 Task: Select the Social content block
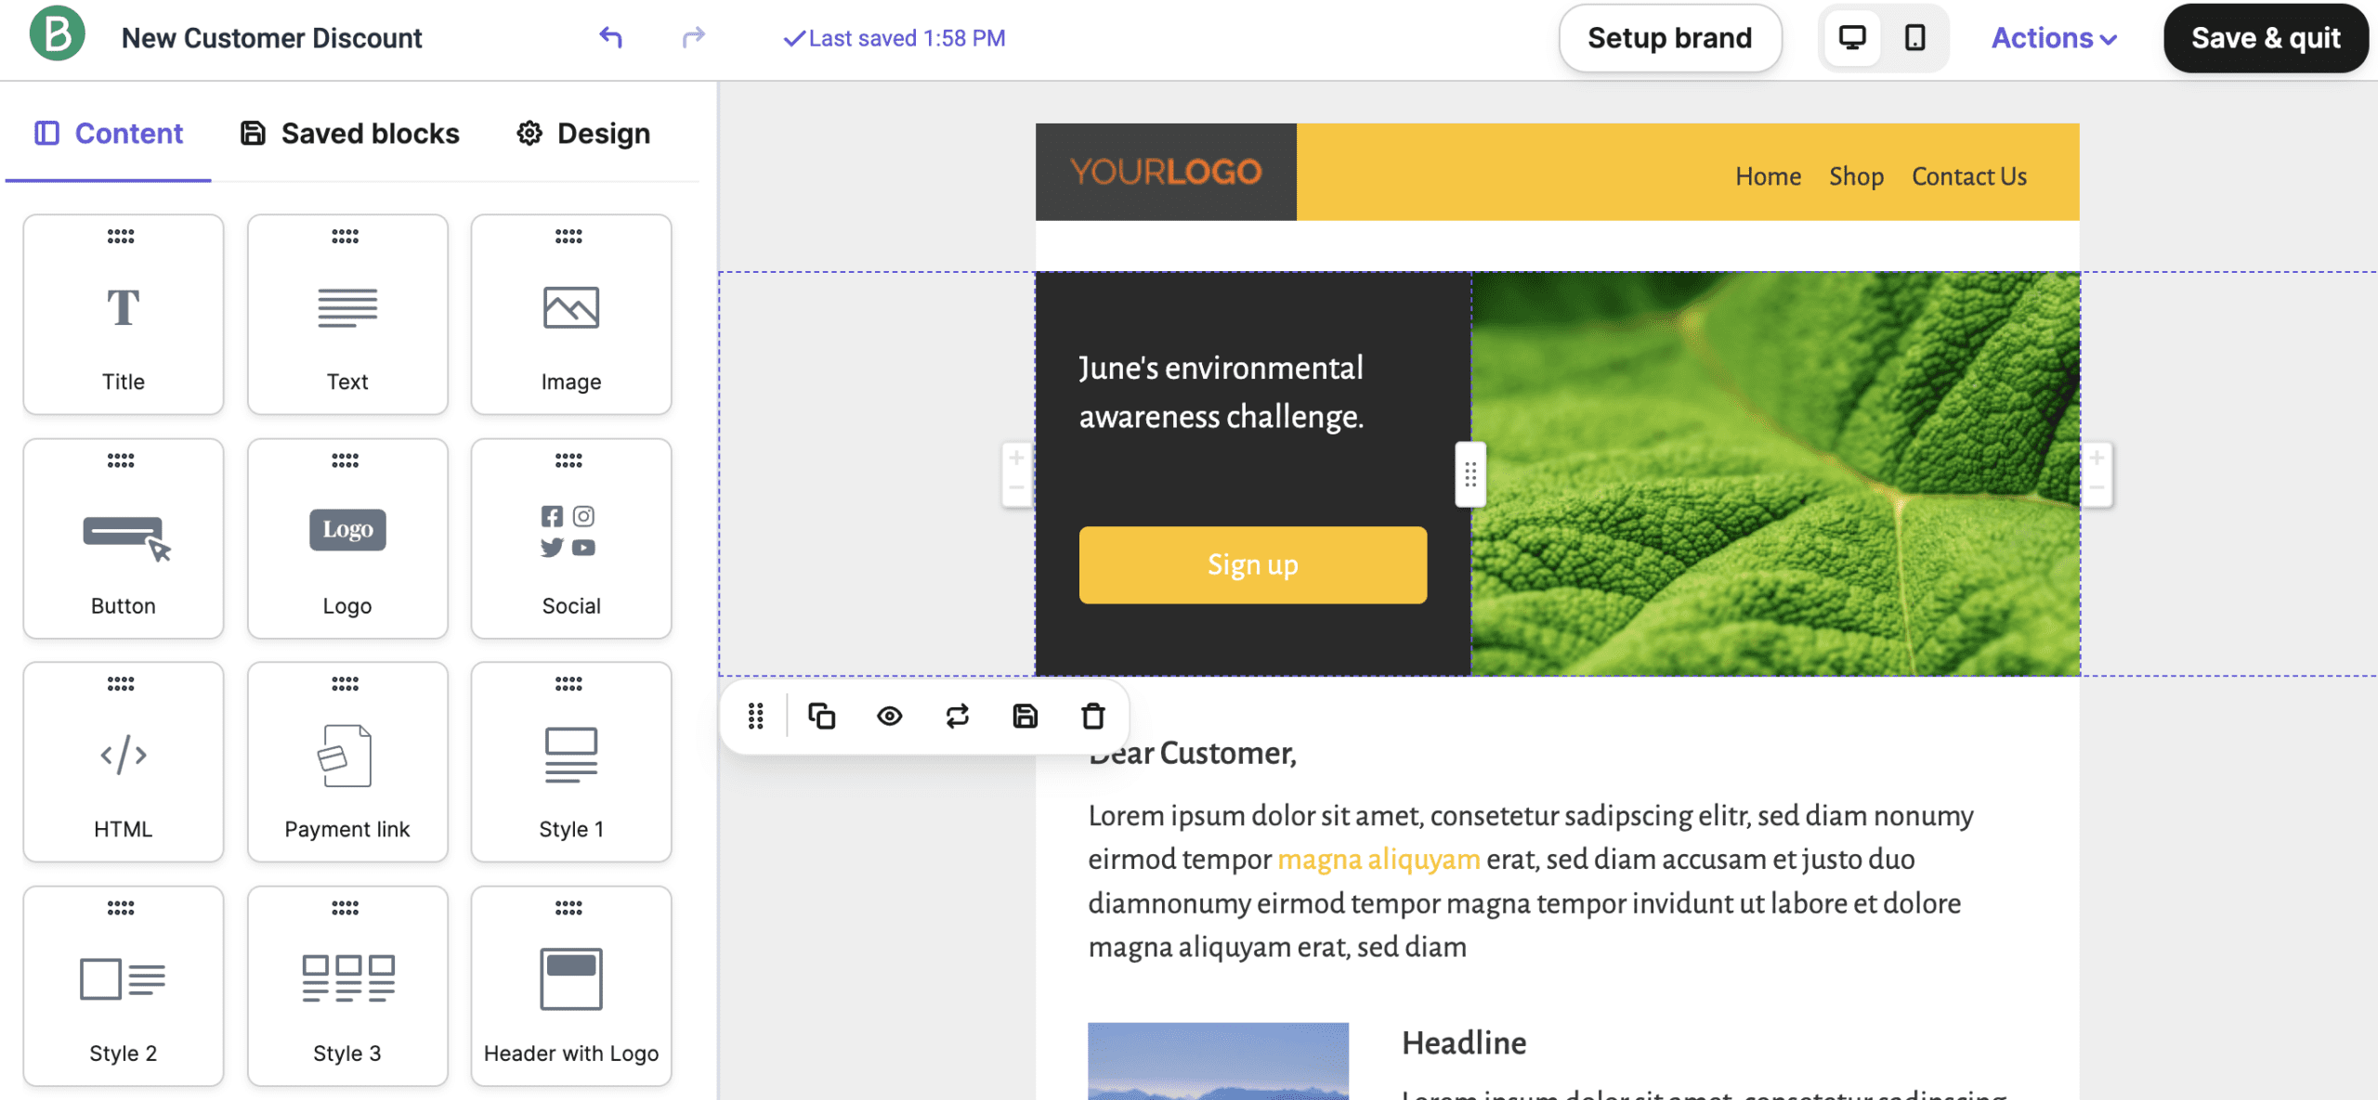570,537
